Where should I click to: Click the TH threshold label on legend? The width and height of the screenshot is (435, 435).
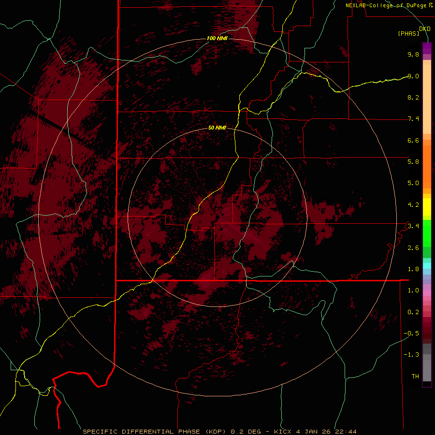coord(415,376)
